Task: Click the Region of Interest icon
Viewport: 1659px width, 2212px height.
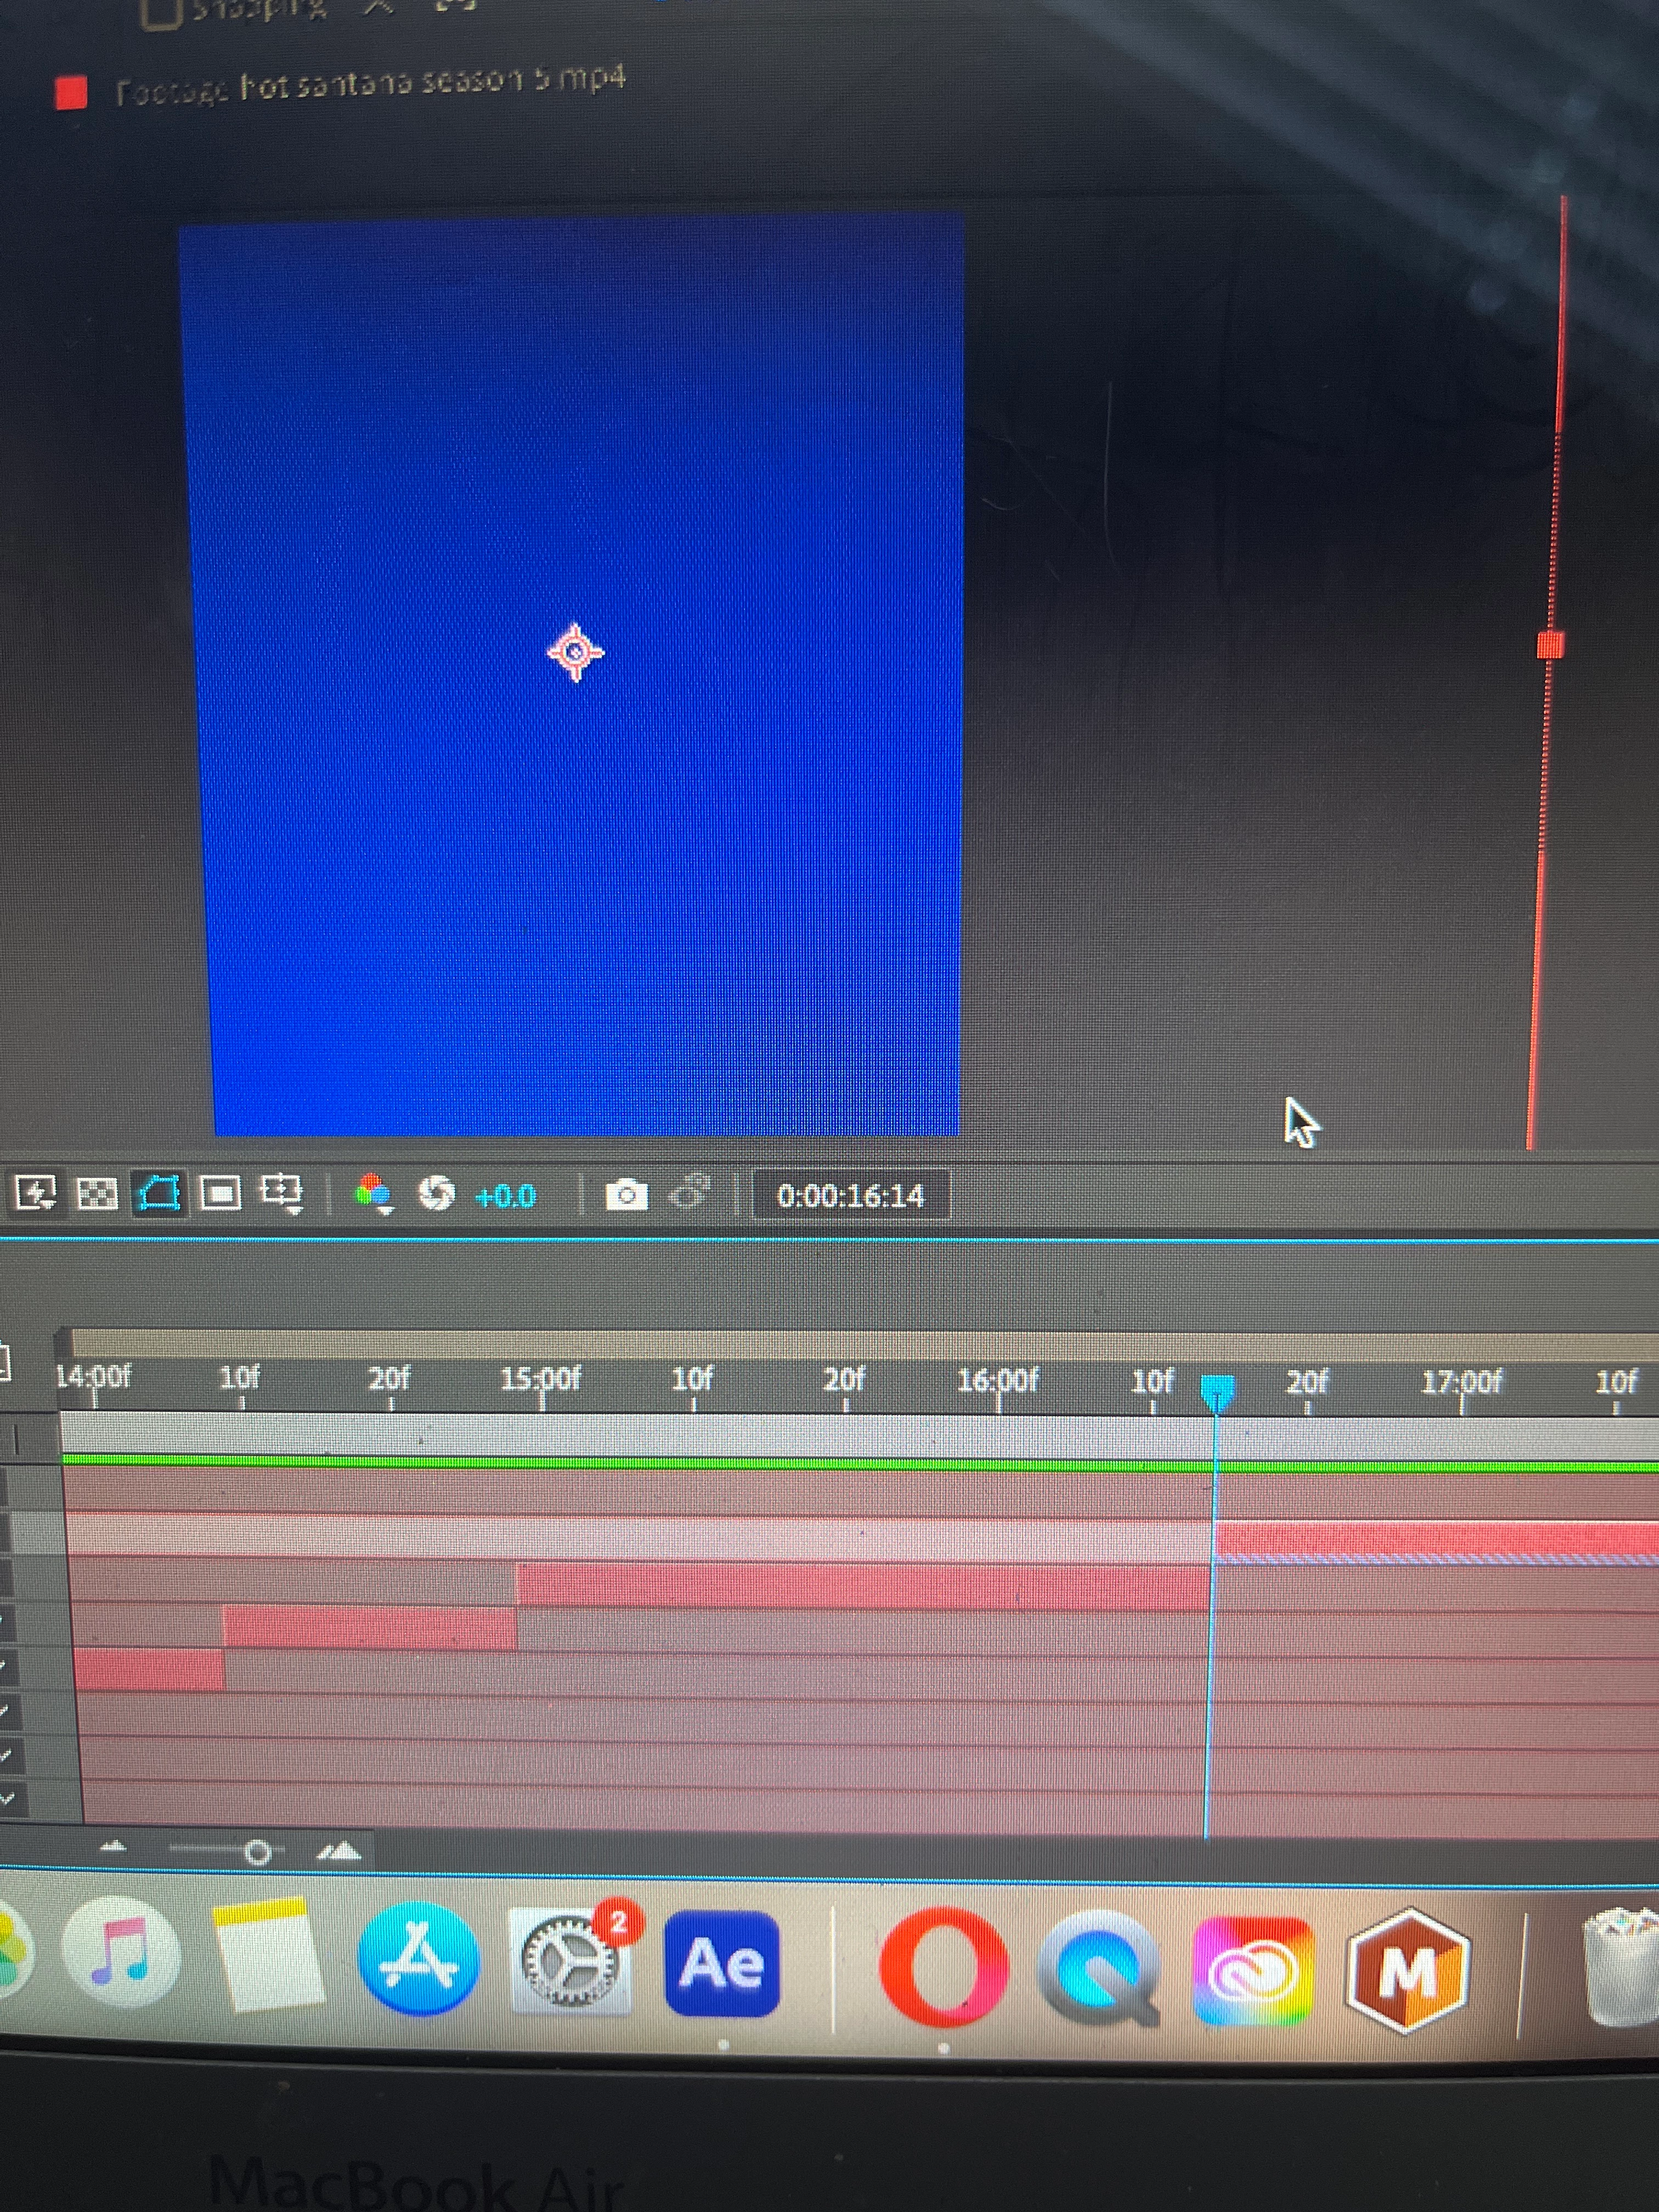Action: [221, 1193]
